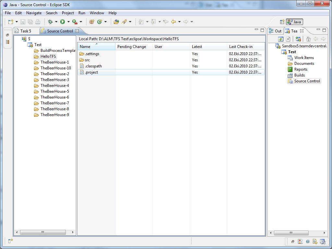Click the Debug bug icon
The width and height of the screenshot is (332, 249).
click(x=50, y=22)
